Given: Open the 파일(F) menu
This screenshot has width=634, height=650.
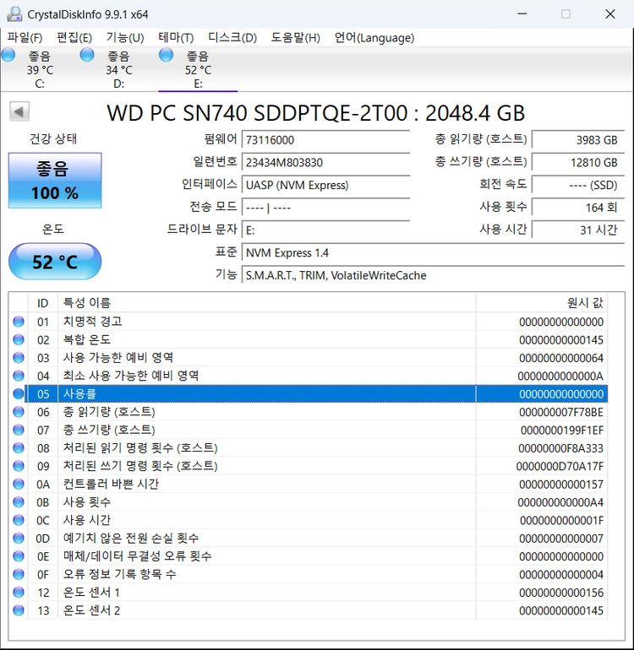Looking at the screenshot, I should [25, 38].
